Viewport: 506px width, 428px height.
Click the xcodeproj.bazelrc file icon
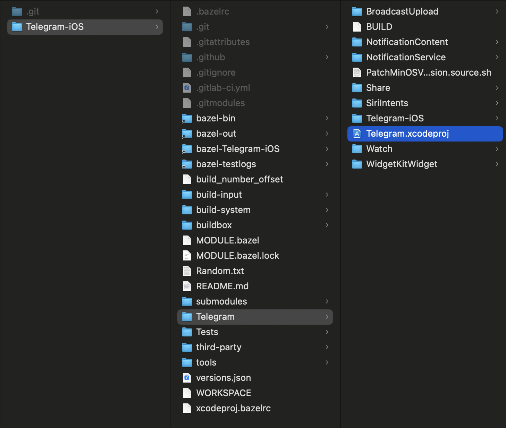pyautogui.click(x=187, y=408)
